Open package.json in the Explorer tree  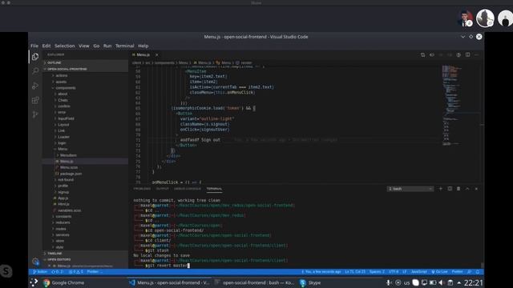71,174
